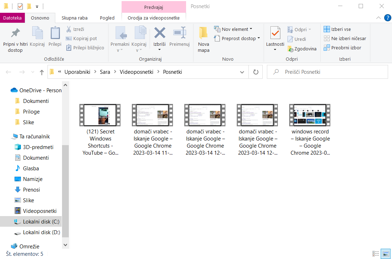392x259 pixels.
Task: Delete selection with the Izbriši X icon
Action: pos(159,33)
